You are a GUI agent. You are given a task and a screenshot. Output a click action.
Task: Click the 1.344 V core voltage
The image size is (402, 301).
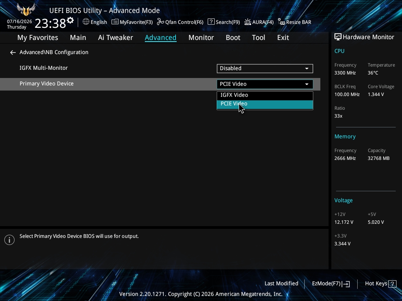tap(376, 94)
